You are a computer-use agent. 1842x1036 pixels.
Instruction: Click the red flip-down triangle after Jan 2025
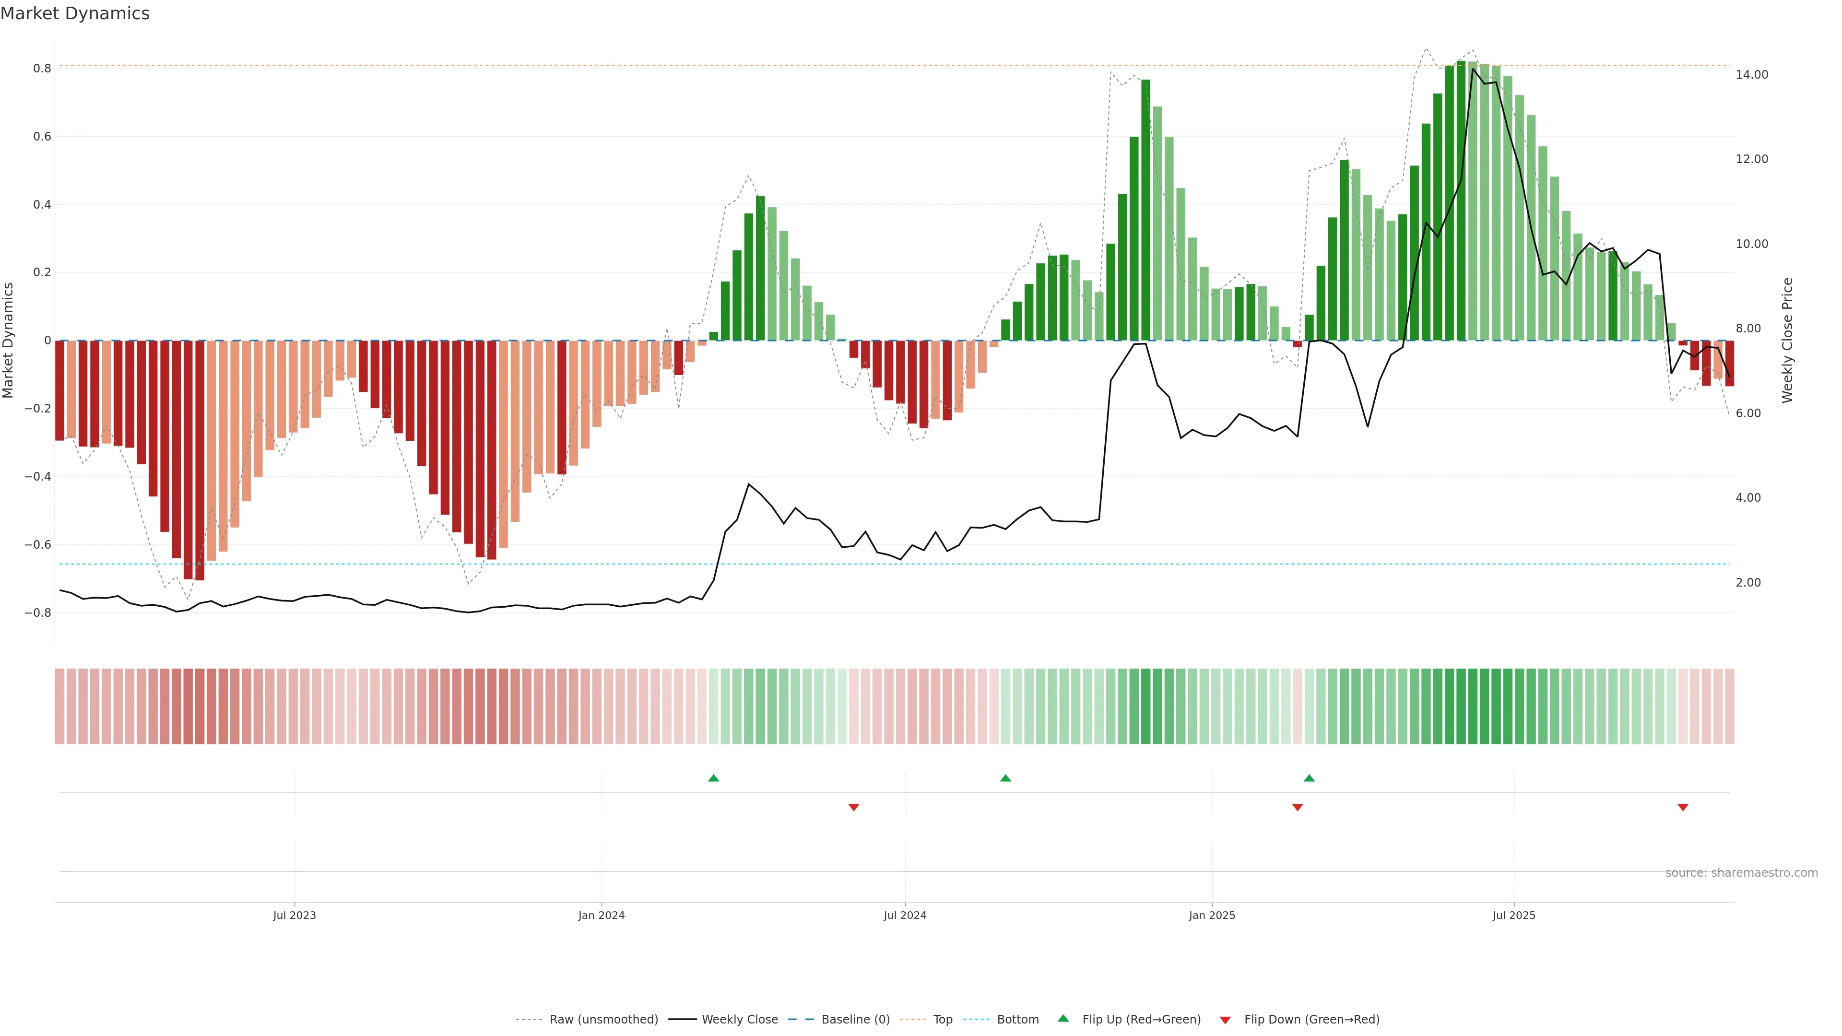click(x=1297, y=807)
